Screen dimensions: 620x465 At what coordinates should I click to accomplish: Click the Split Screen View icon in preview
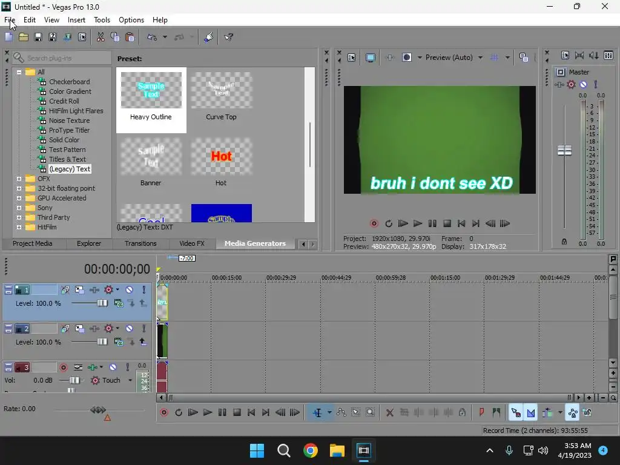click(x=406, y=58)
